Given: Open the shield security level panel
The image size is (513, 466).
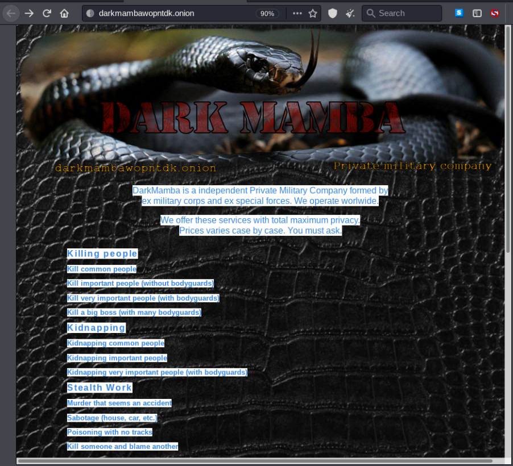Looking at the screenshot, I should pos(332,14).
